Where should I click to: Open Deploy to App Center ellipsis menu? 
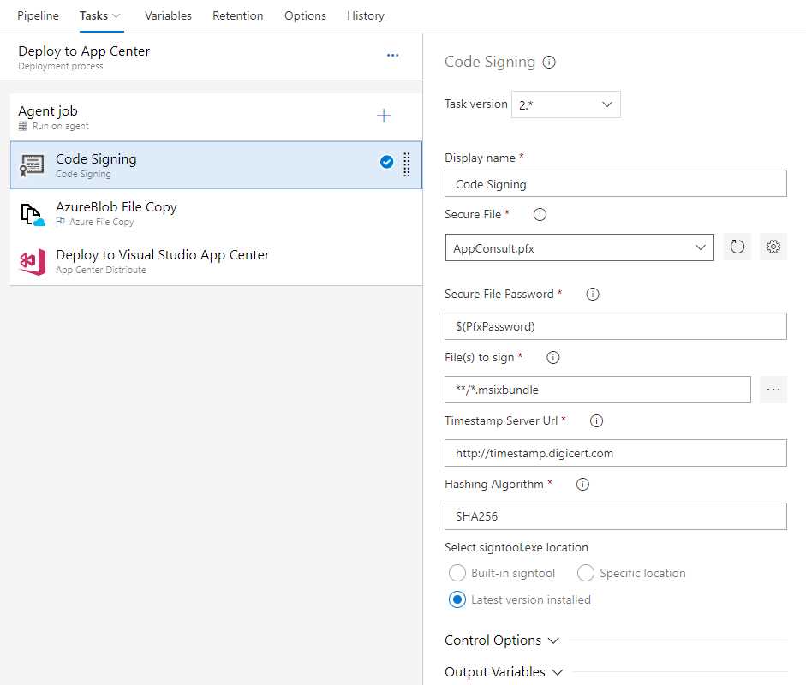pyautogui.click(x=392, y=54)
